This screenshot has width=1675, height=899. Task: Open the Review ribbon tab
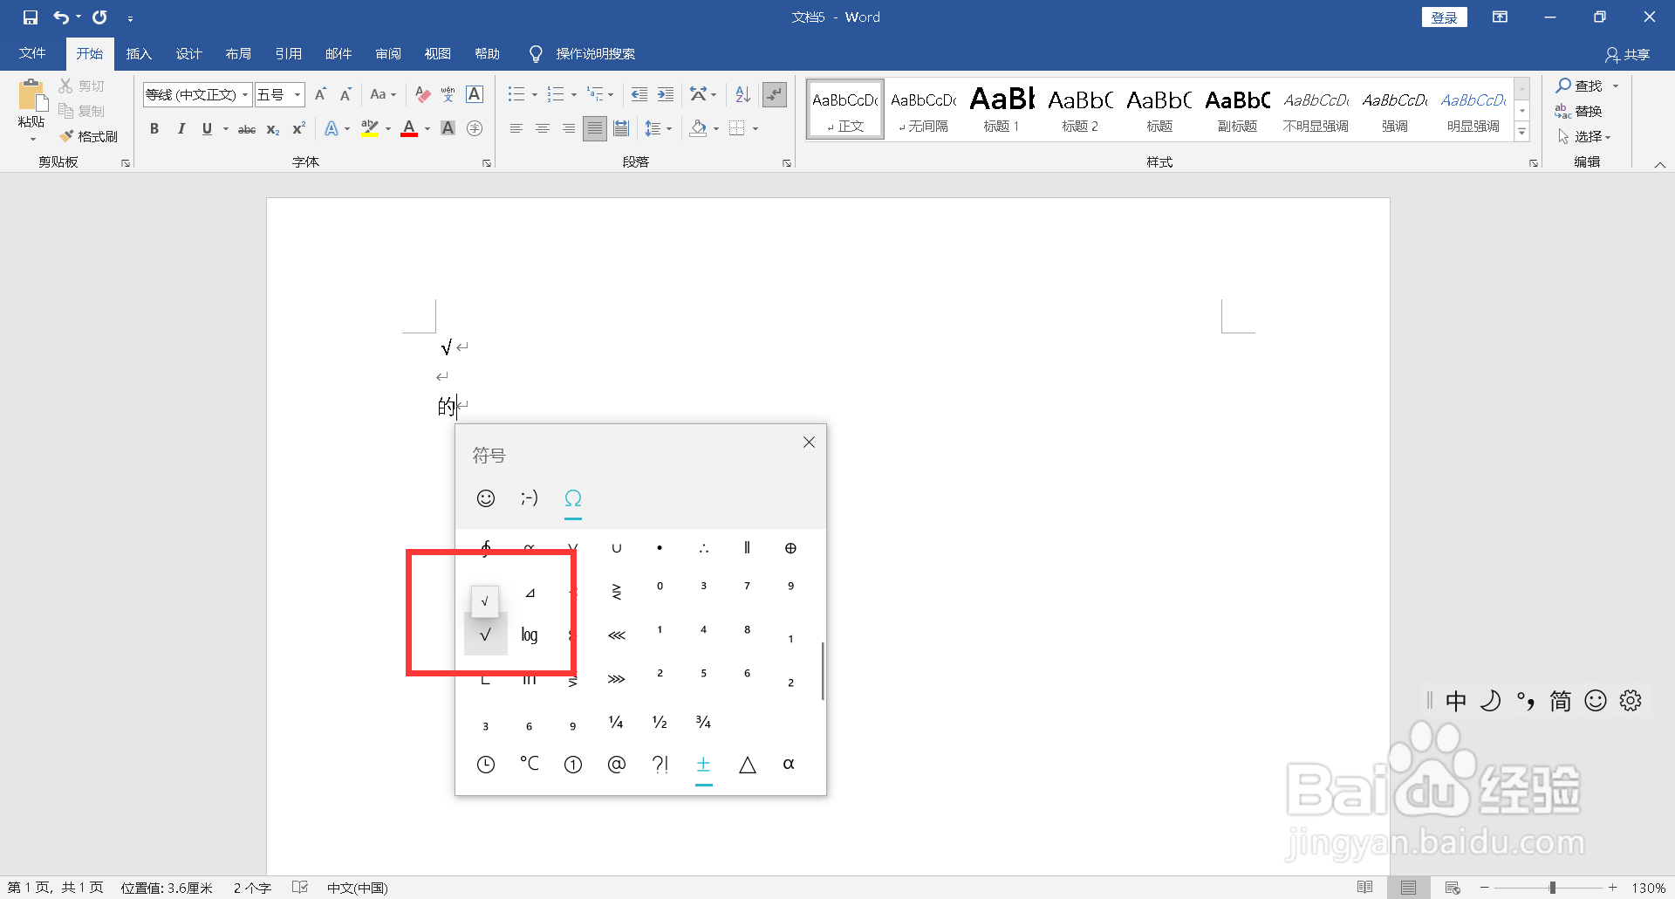tap(388, 54)
